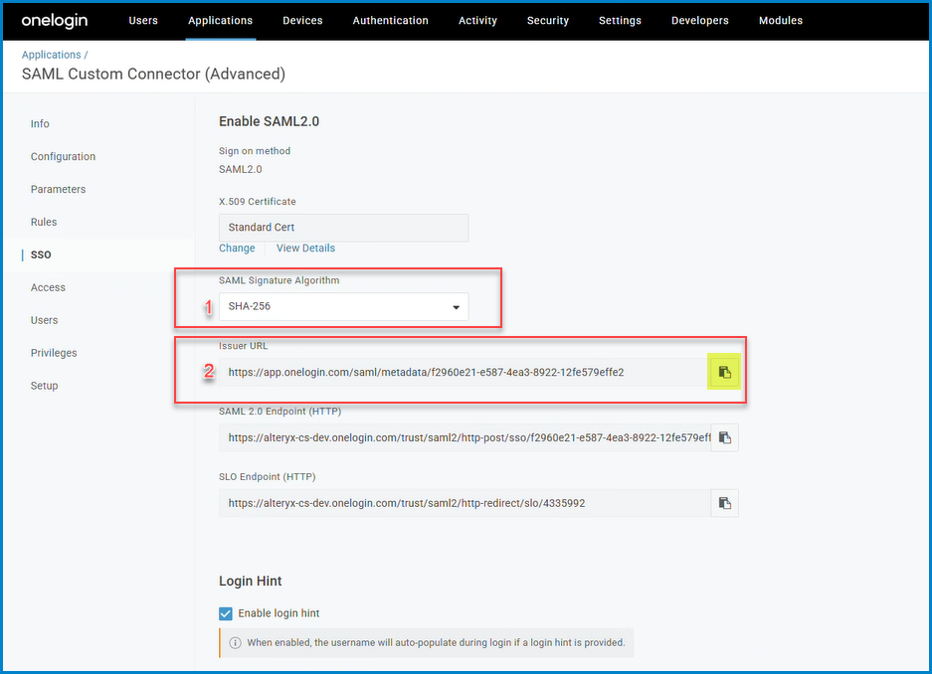932x674 pixels.
Task: Open the Authentication menu
Action: (x=391, y=20)
